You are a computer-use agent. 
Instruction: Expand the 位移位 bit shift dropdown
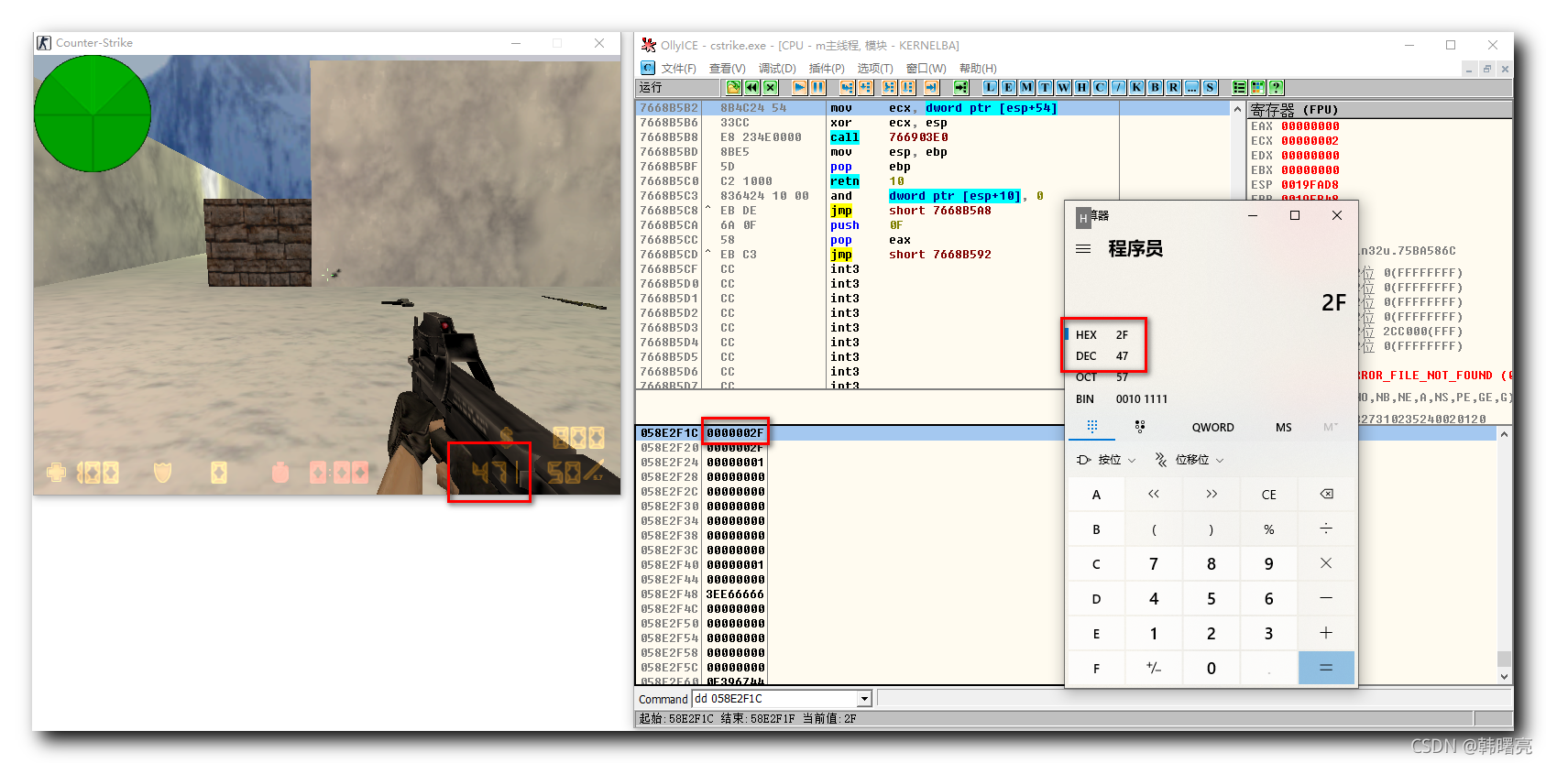1190,460
